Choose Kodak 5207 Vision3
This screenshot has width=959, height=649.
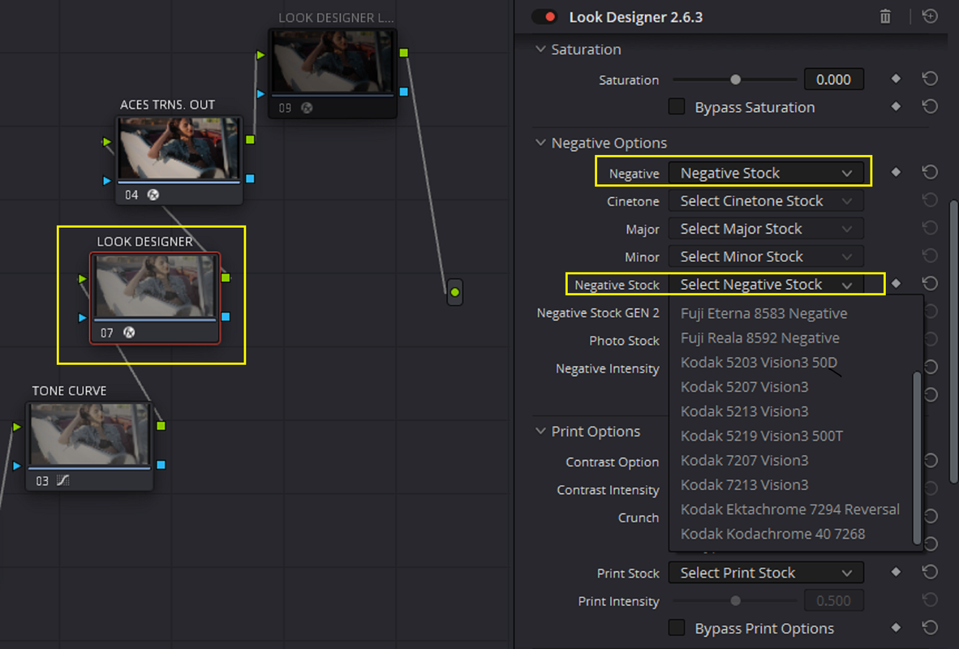point(744,387)
